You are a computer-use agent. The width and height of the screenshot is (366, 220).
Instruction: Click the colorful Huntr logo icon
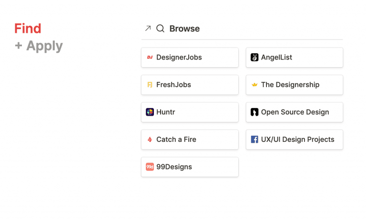[x=150, y=112]
